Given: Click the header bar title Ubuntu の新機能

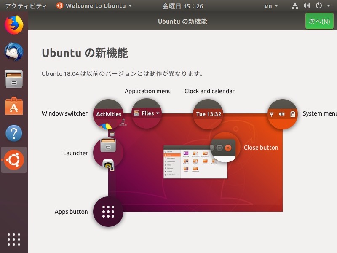Looking at the screenshot, I should [182, 22].
